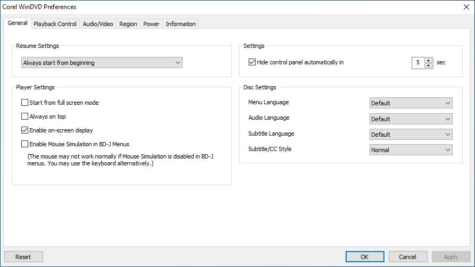
Task: Open the Subtitle/CC Style dropdown
Action: tap(411, 150)
